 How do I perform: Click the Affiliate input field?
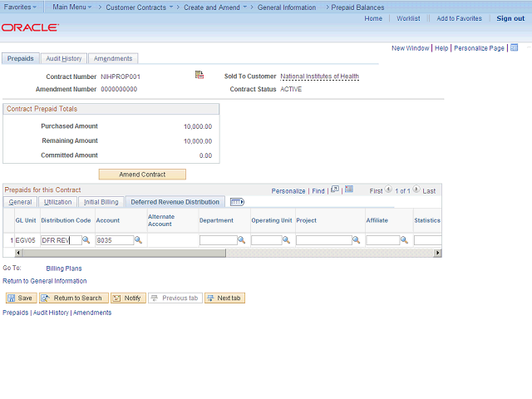383,240
